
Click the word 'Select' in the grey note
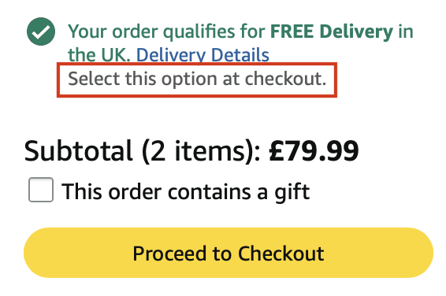(x=94, y=79)
